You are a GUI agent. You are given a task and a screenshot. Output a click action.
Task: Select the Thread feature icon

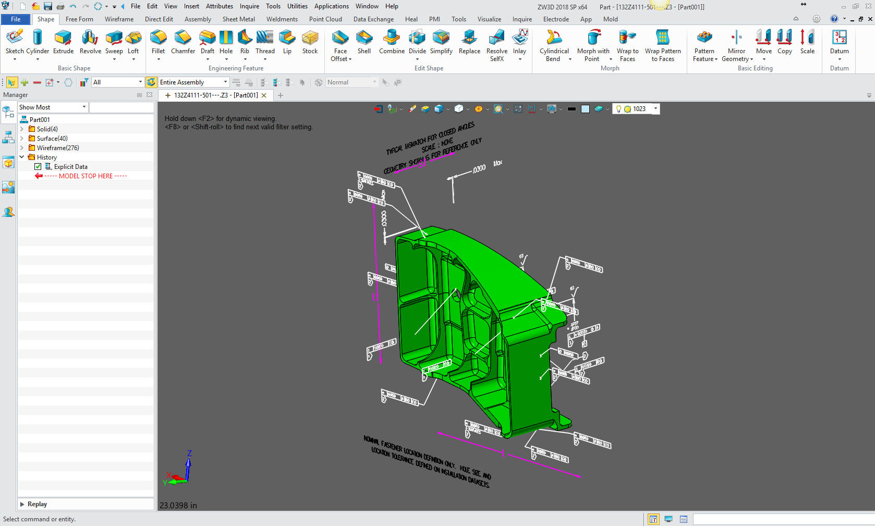point(265,42)
